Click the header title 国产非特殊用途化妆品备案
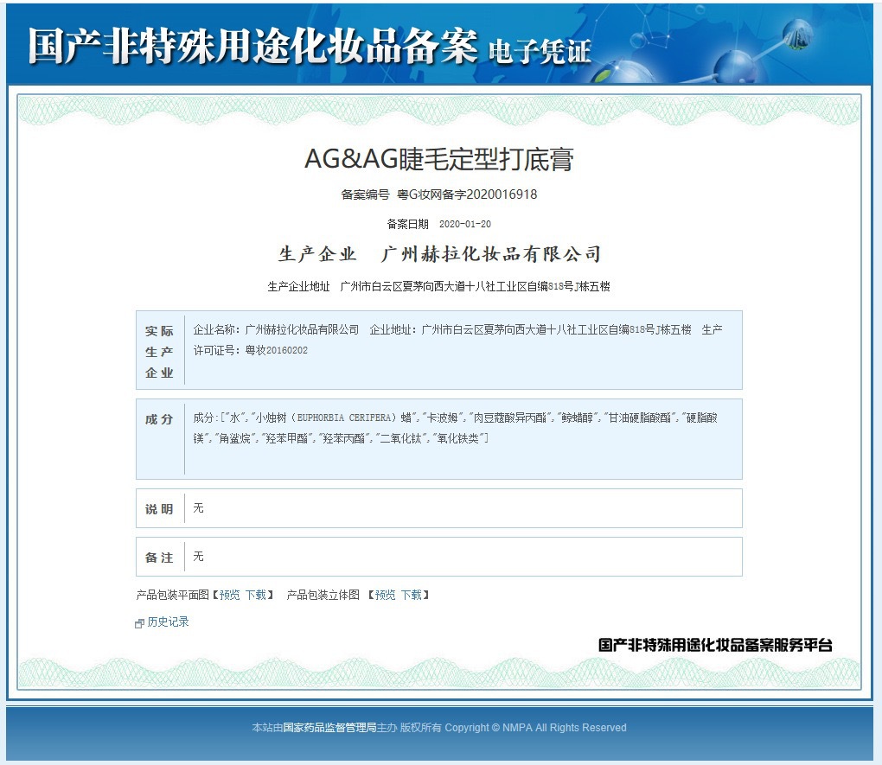The width and height of the screenshot is (882, 765). click(x=253, y=46)
